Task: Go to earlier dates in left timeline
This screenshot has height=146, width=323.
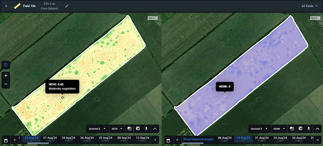Action: coord(15,140)
